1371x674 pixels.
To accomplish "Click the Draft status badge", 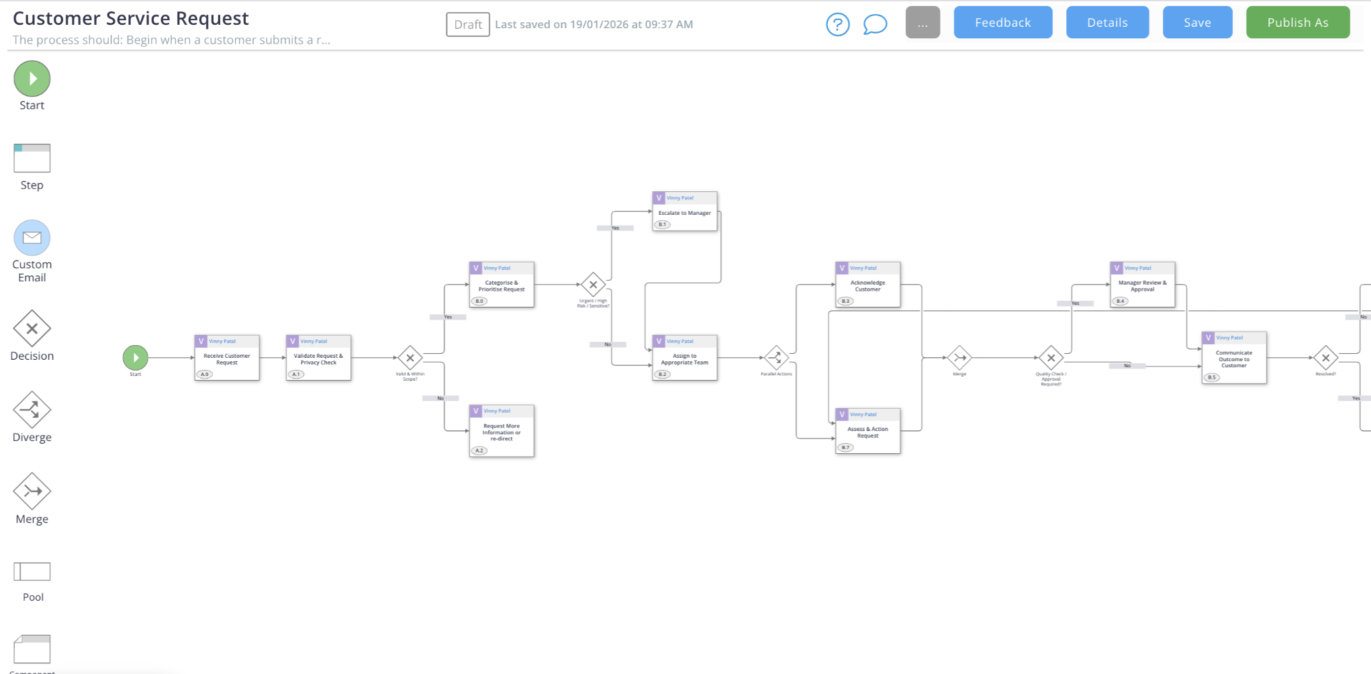I will (x=468, y=25).
